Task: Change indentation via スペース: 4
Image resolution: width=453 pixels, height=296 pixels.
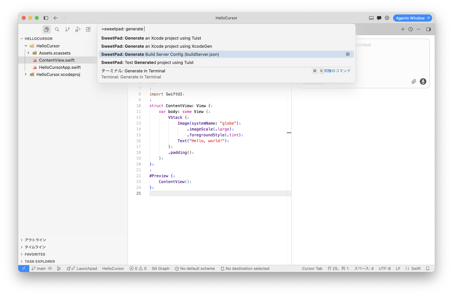Action: click(x=364, y=268)
